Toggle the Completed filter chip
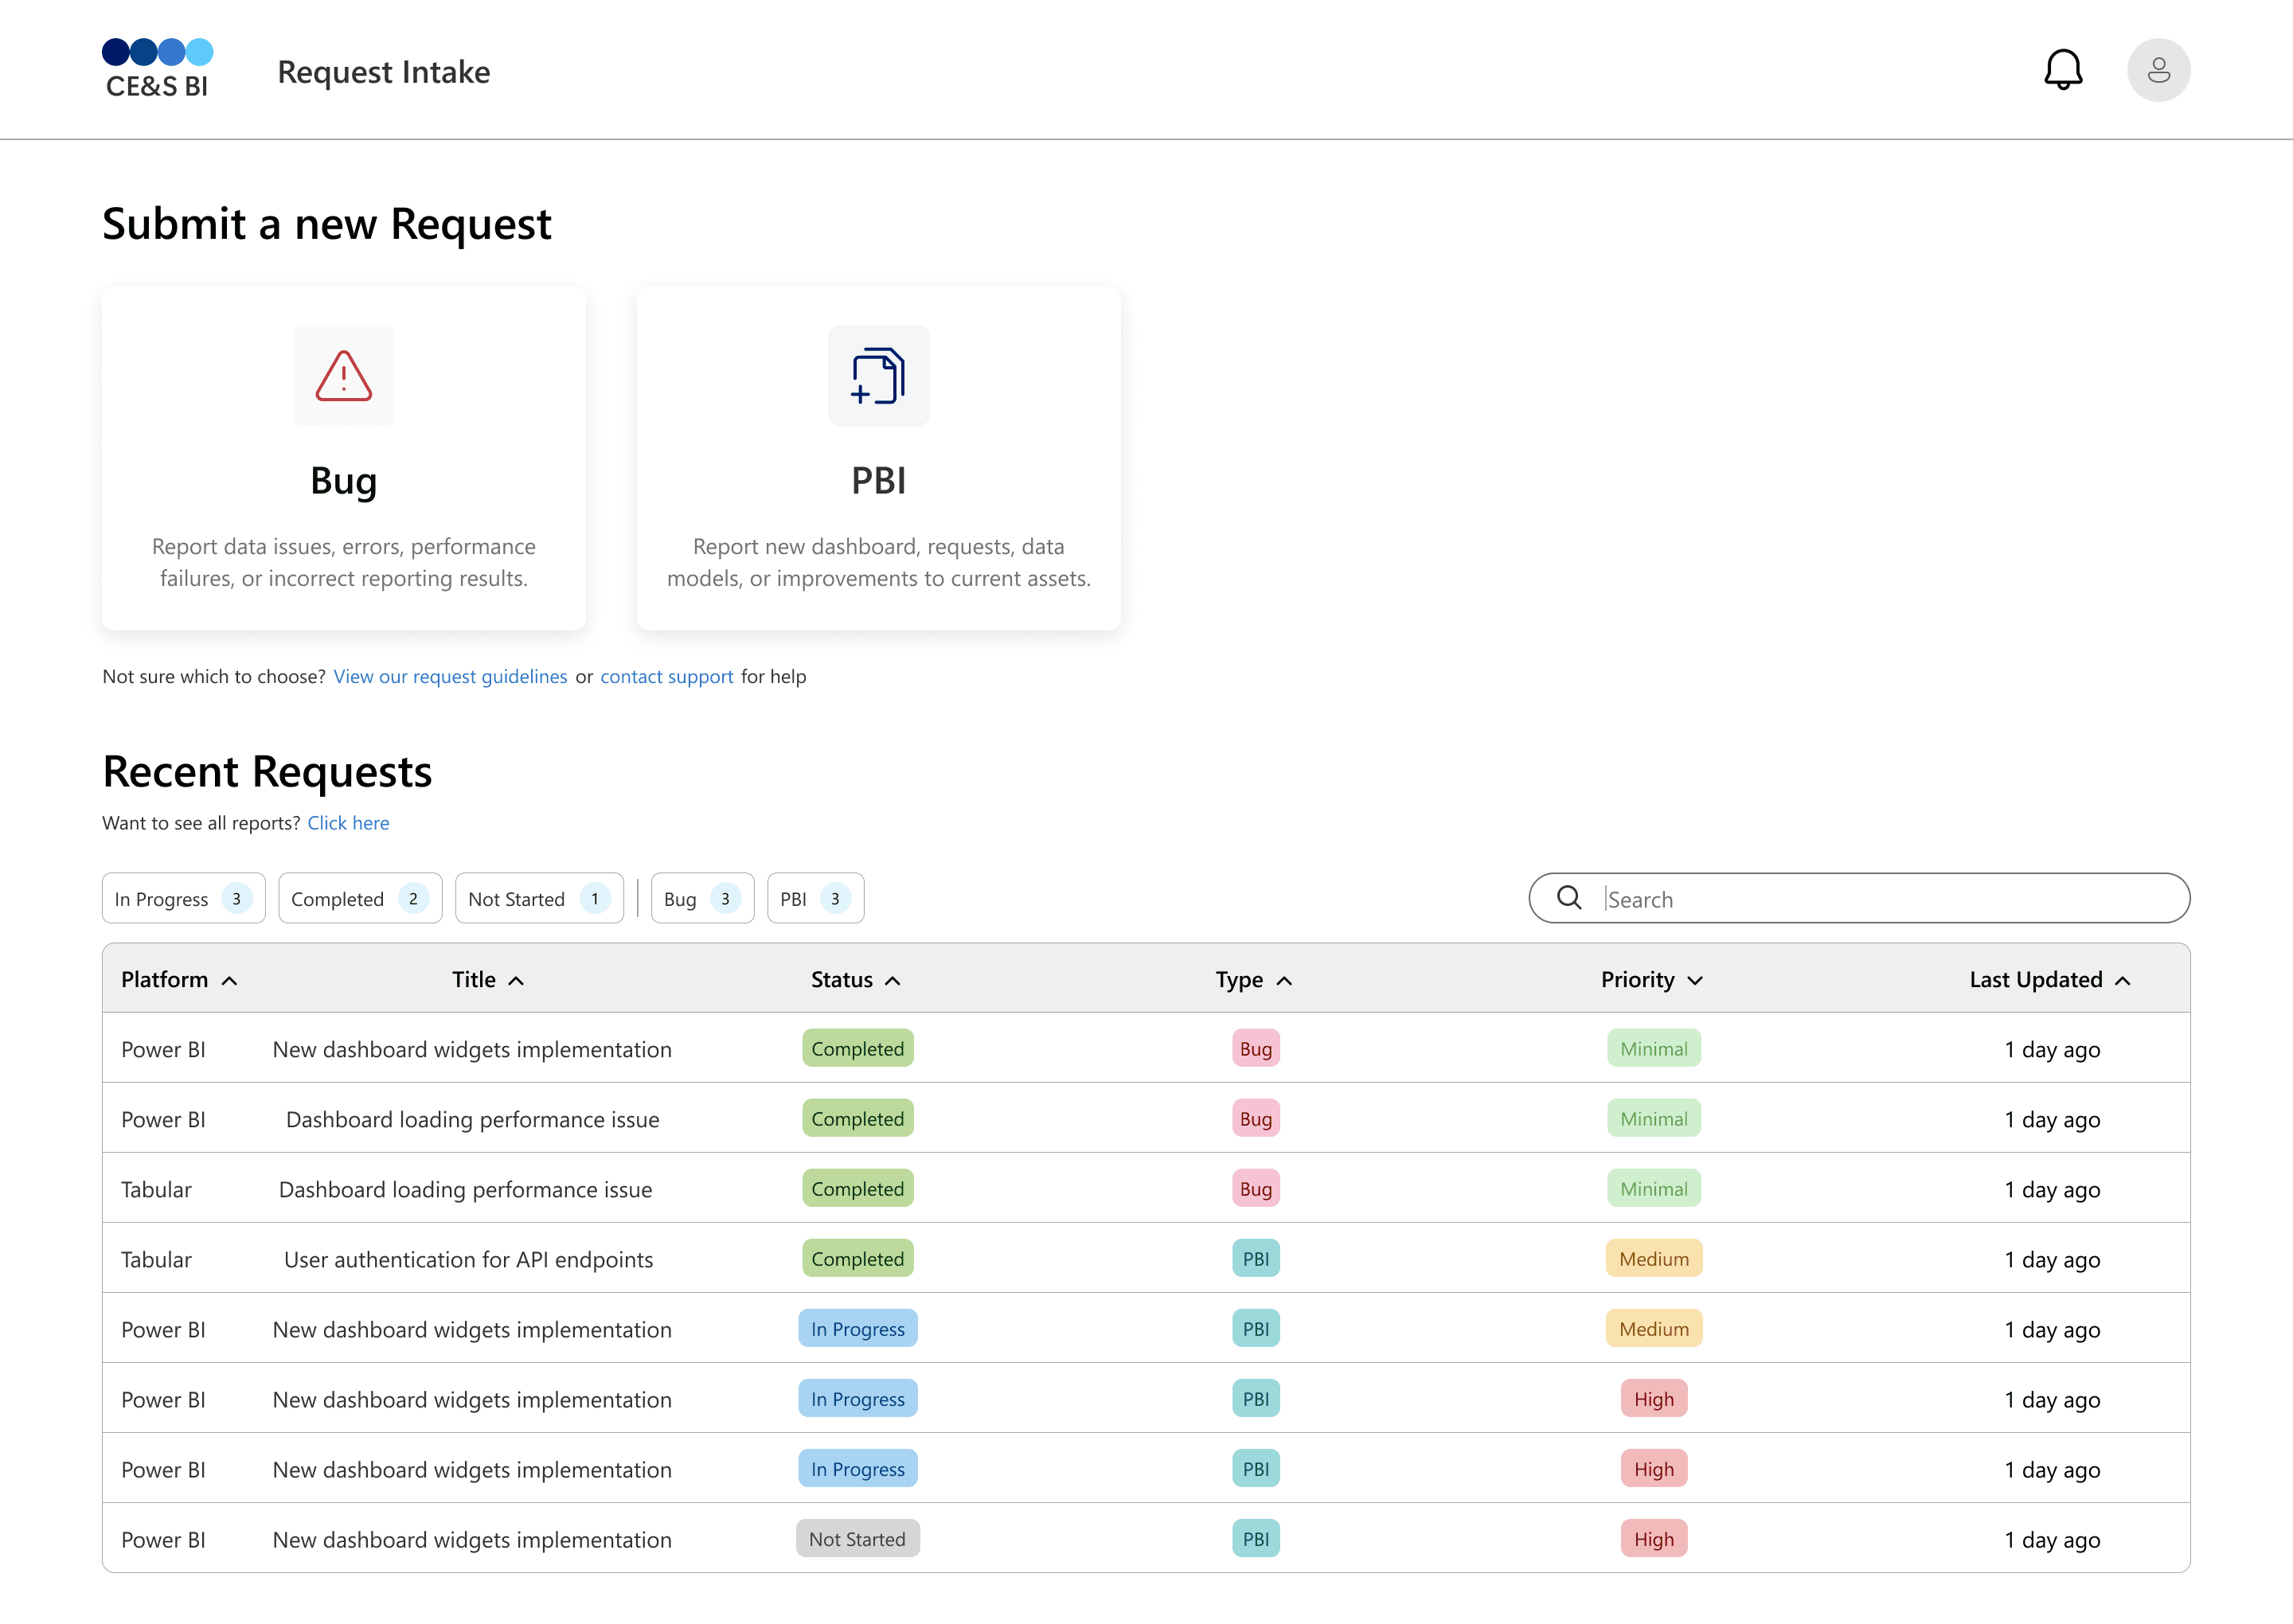This screenshot has width=2293, height=1624. (360, 898)
